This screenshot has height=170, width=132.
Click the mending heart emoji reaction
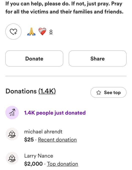(42, 31)
